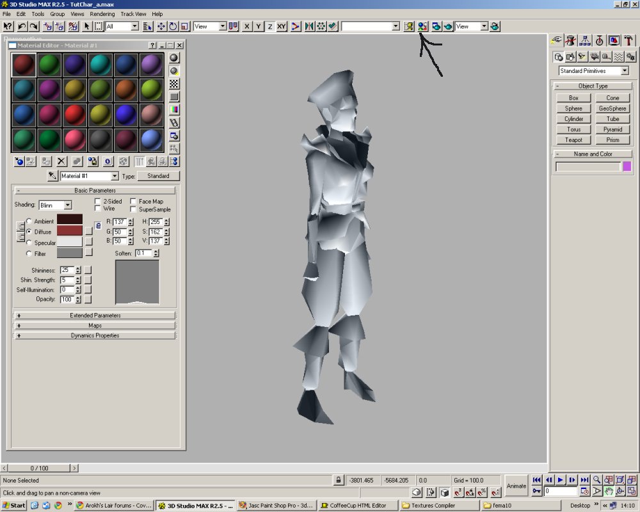Select the Diffuse radio button
Viewport: 640px width, 512px height.
[29, 232]
